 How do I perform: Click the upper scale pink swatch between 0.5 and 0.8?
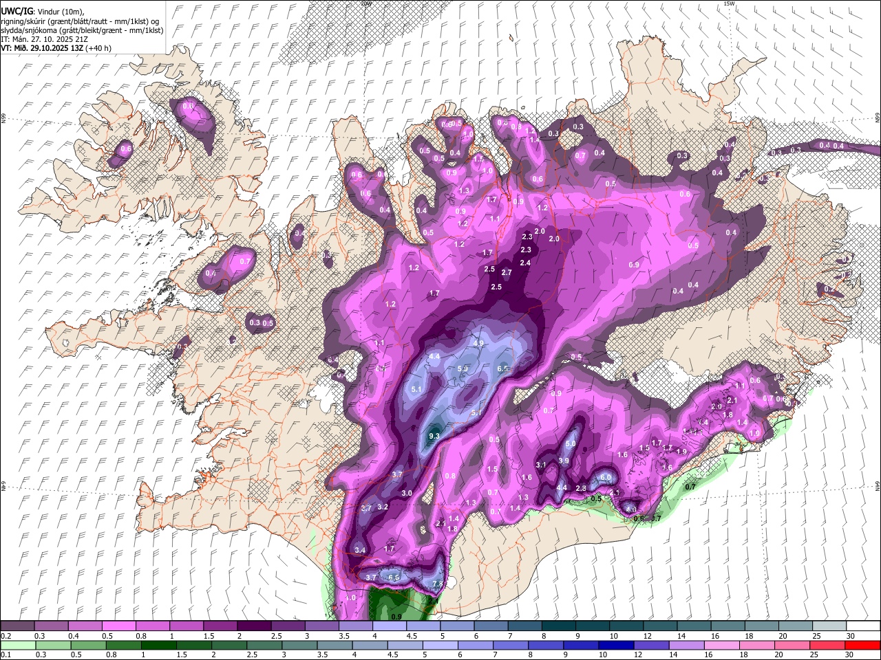pos(118,626)
